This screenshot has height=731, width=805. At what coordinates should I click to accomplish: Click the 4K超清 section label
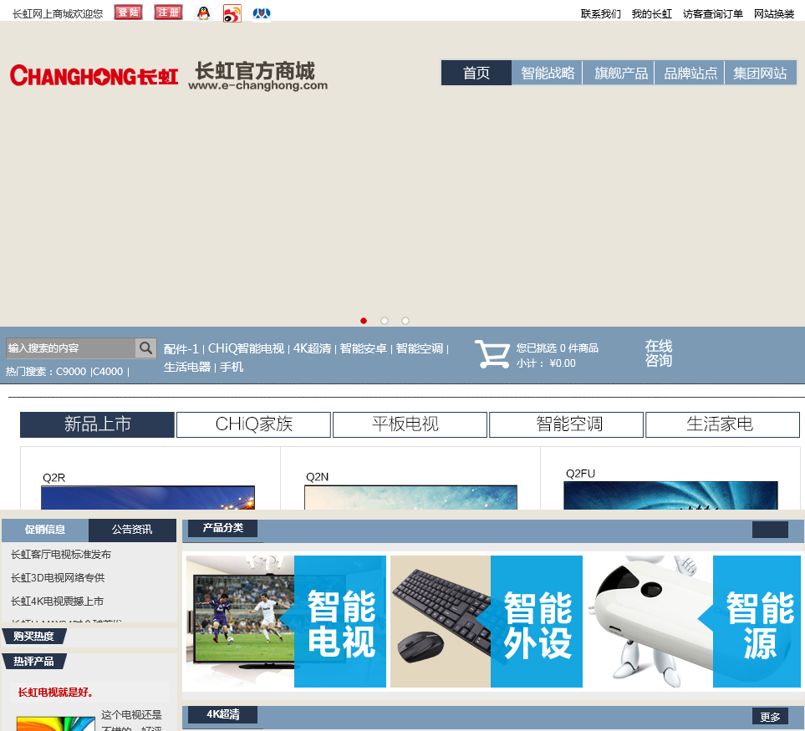(223, 714)
